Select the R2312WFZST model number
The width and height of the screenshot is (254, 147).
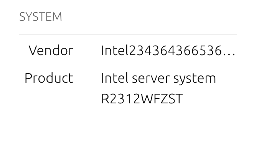(x=142, y=99)
